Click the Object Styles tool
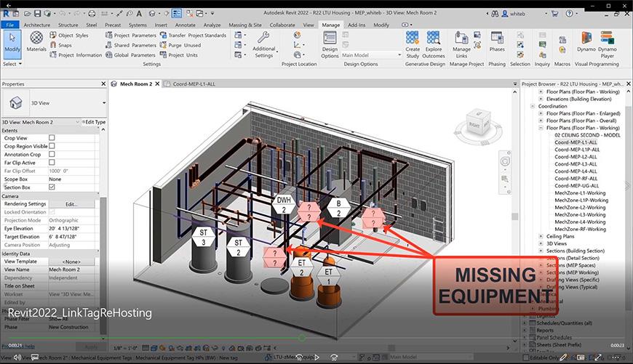633x364 pixels. [69, 36]
